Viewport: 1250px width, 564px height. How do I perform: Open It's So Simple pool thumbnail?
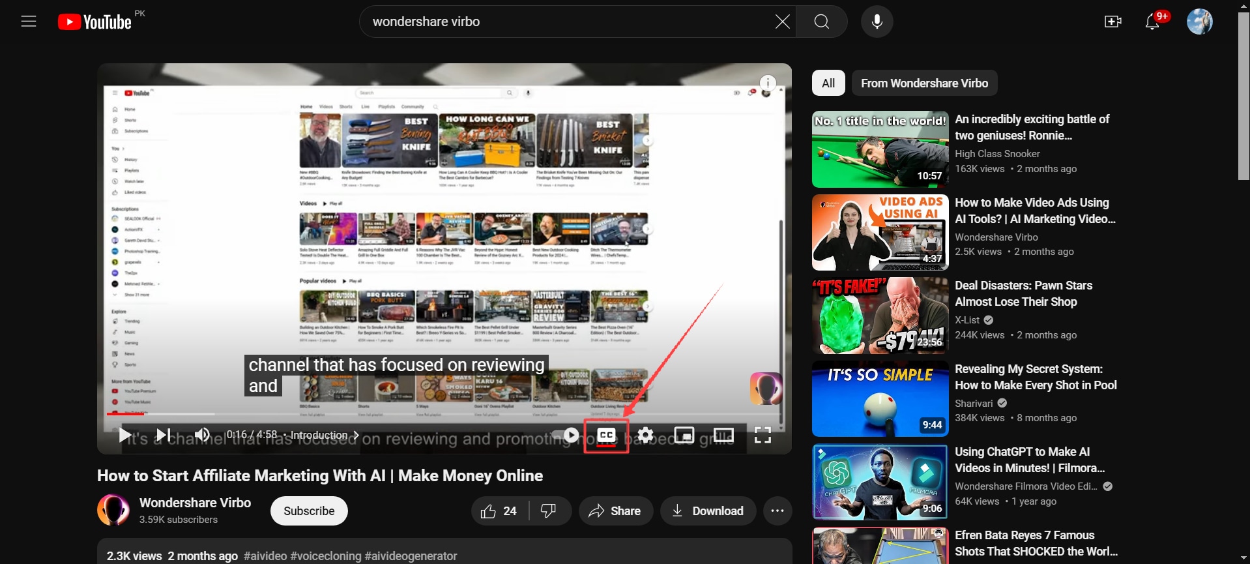[880, 398]
